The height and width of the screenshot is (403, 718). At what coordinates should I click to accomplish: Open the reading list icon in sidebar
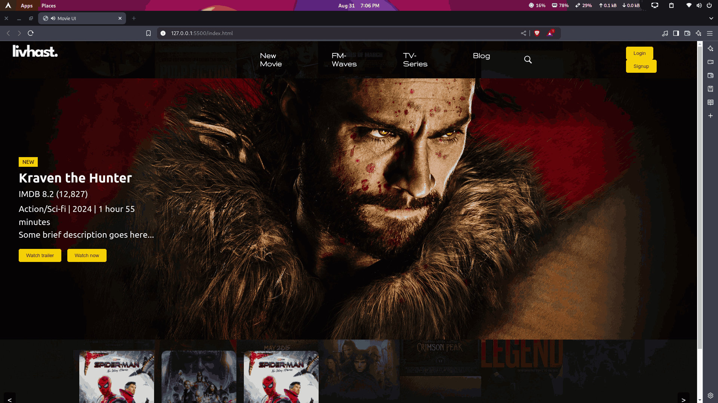[711, 102]
